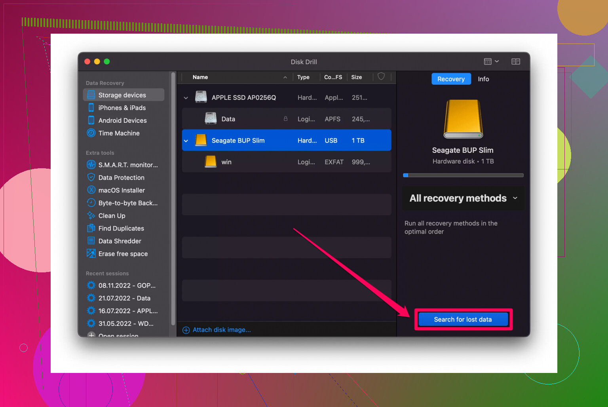Select the Storage devices sidebar icon

pyautogui.click(x=91, y=95)
